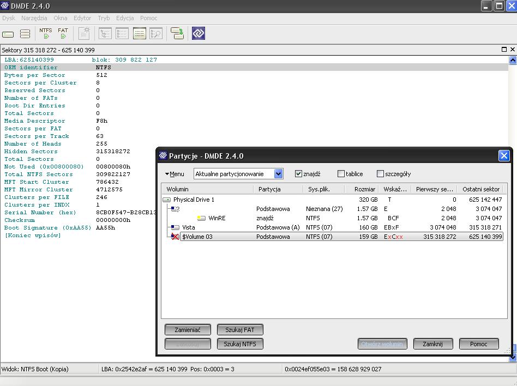The width and height of the screenshot is (517, 386).
Task: Sort by the Rozmiar column header
Action: click(x=362, y=189)
